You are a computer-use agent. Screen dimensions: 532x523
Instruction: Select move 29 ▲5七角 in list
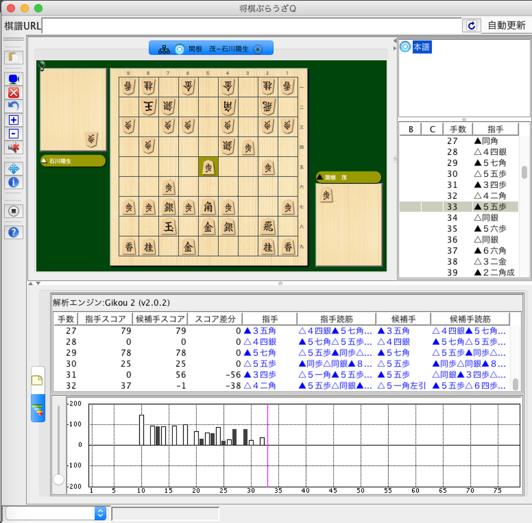[x=459, y=163]
